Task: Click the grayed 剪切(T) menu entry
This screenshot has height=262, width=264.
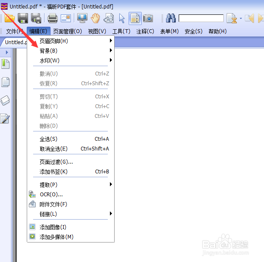Action: click(71, 97)
